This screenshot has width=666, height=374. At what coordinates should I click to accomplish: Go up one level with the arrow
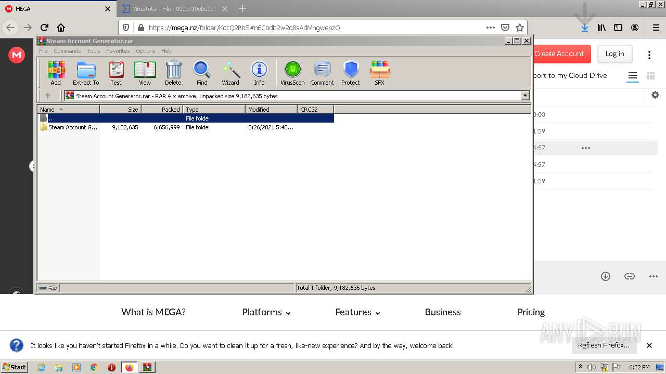coord(48,96)
